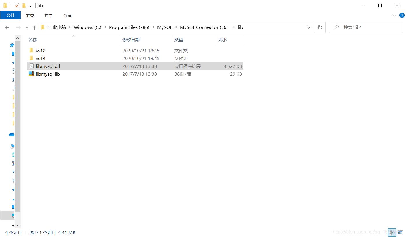406x237 pixels.
Task: Open the 主页 ribbon tab
Action: click(30, 16)
